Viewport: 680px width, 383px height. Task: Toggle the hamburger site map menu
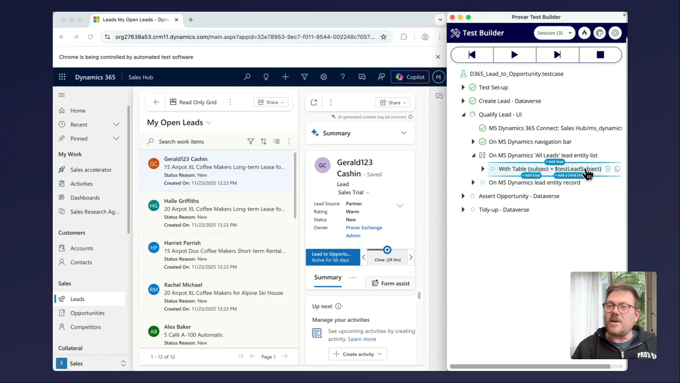click(62, 95)
